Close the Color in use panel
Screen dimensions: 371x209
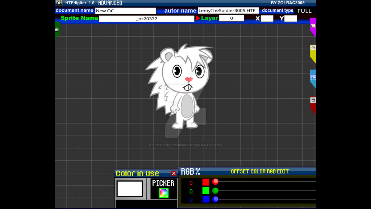[174, 173]
